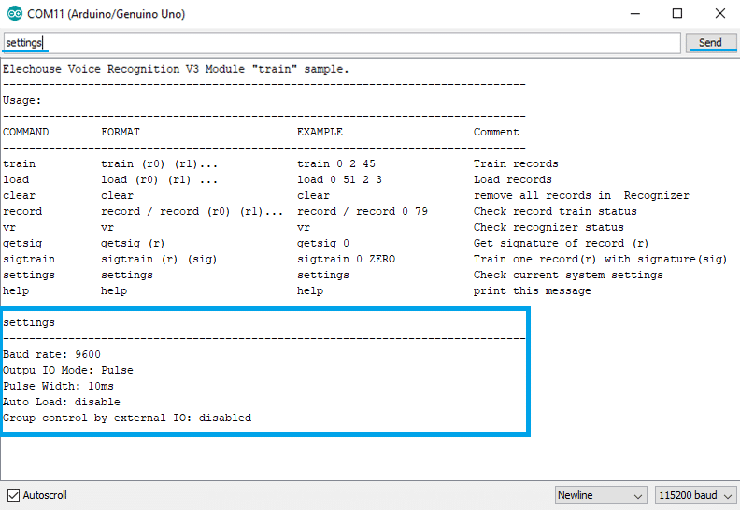Click the echoed 'settings' output line

click(29, 322)
